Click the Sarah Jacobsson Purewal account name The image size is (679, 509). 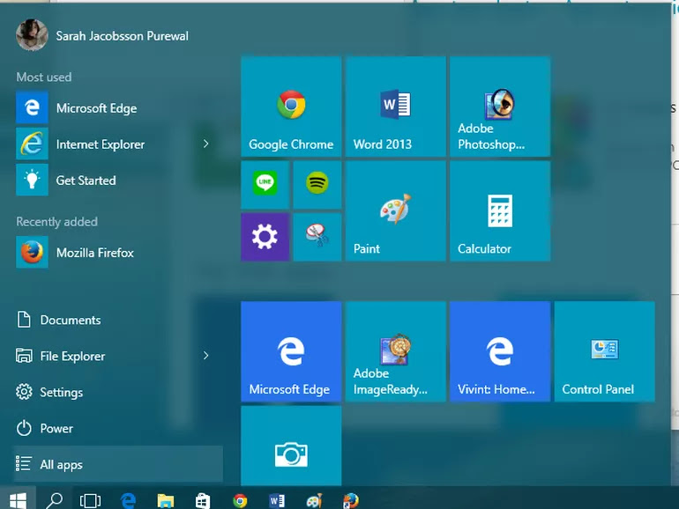[x=122, y=36]
